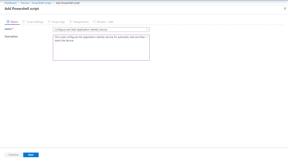
Task: Focus the Name text field
Action: tap(98, 29)
